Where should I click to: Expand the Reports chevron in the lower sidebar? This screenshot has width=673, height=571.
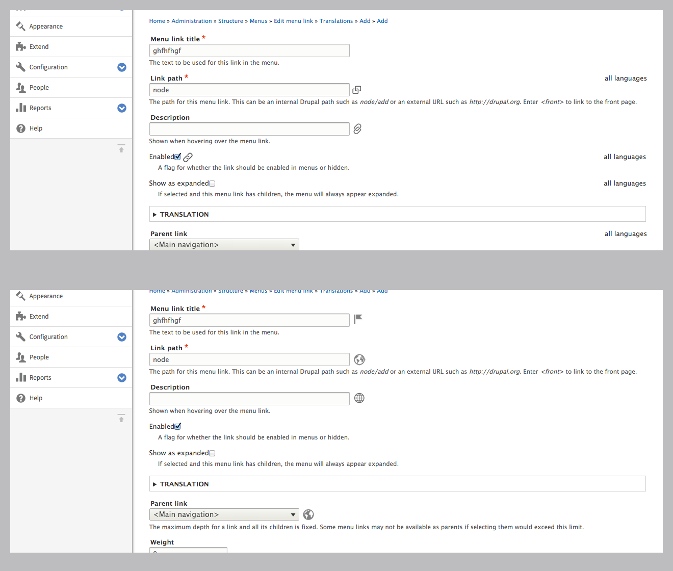122,378
